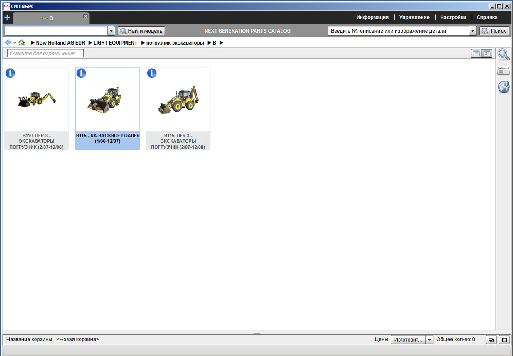Open the Информация menu
This screenshot has width=513, height=356.
point(372,17)
